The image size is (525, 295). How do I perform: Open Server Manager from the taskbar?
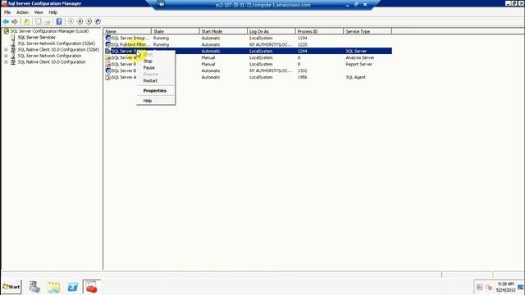coord(34,287)
